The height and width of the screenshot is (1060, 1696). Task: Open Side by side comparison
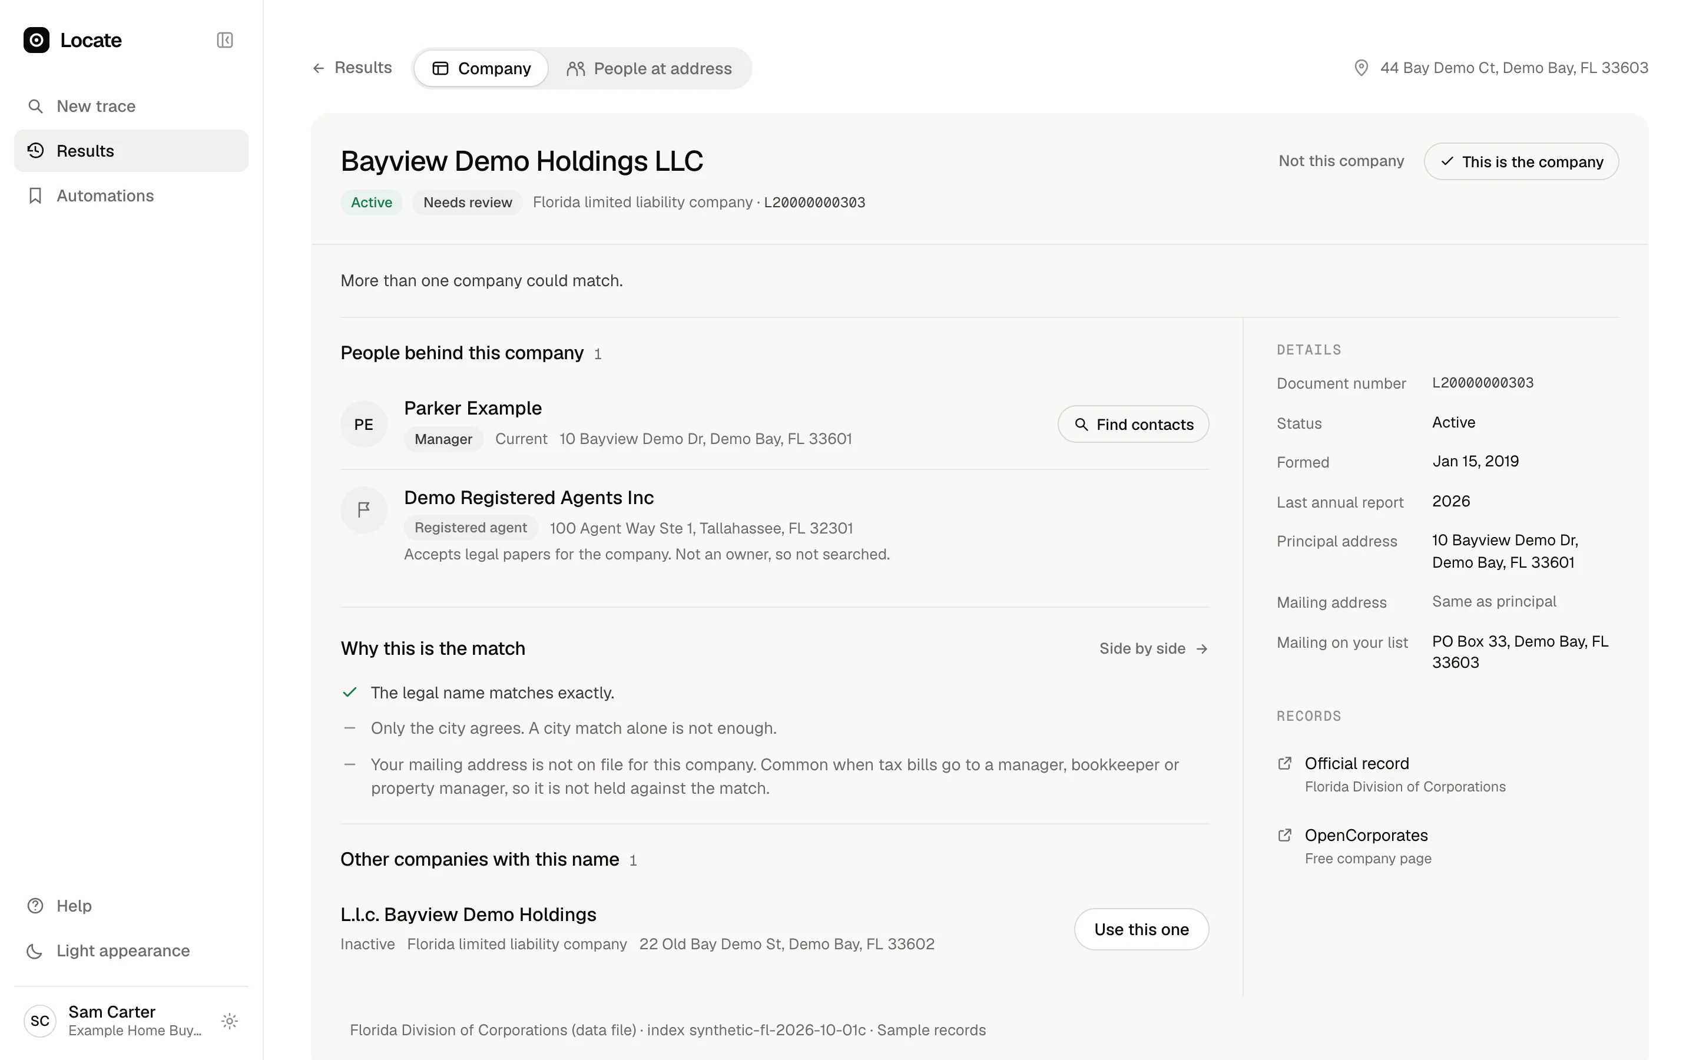coord(1154,648)
